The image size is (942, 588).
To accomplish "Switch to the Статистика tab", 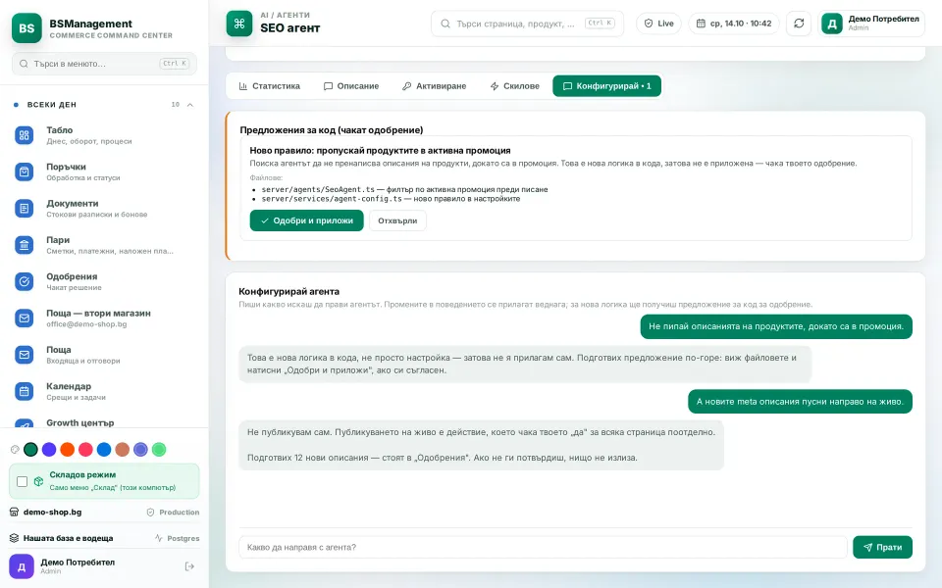I will point(269,86).
